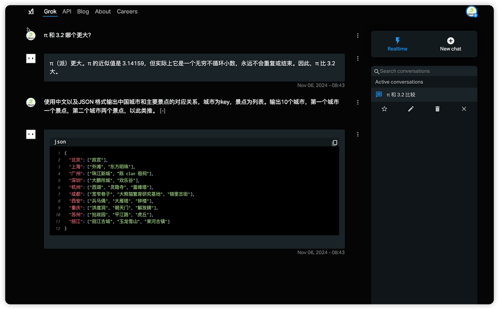This screenshot has height=309, width=499.
Task: Click the 'Active conversations' heading
Action: click(399, 82)
